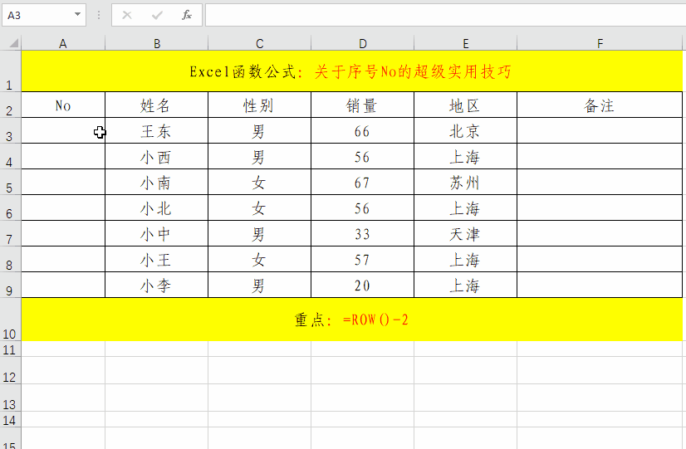This screenshot has width=686, height=449.
Task: Click the 性别 header cell
Action: 259,105
